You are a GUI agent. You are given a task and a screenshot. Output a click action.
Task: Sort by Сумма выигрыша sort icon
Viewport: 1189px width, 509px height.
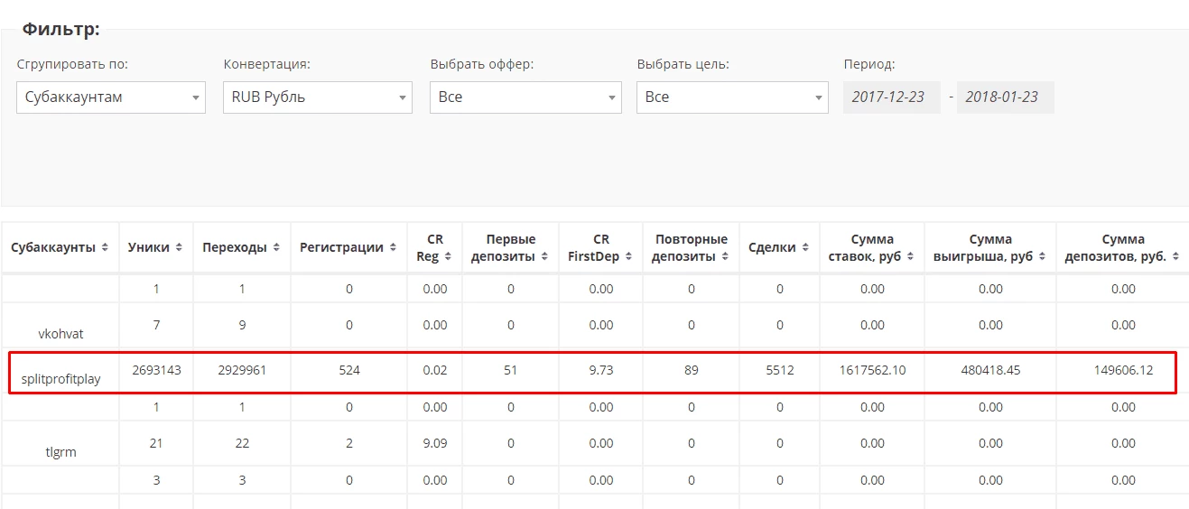pos(1041,257)
